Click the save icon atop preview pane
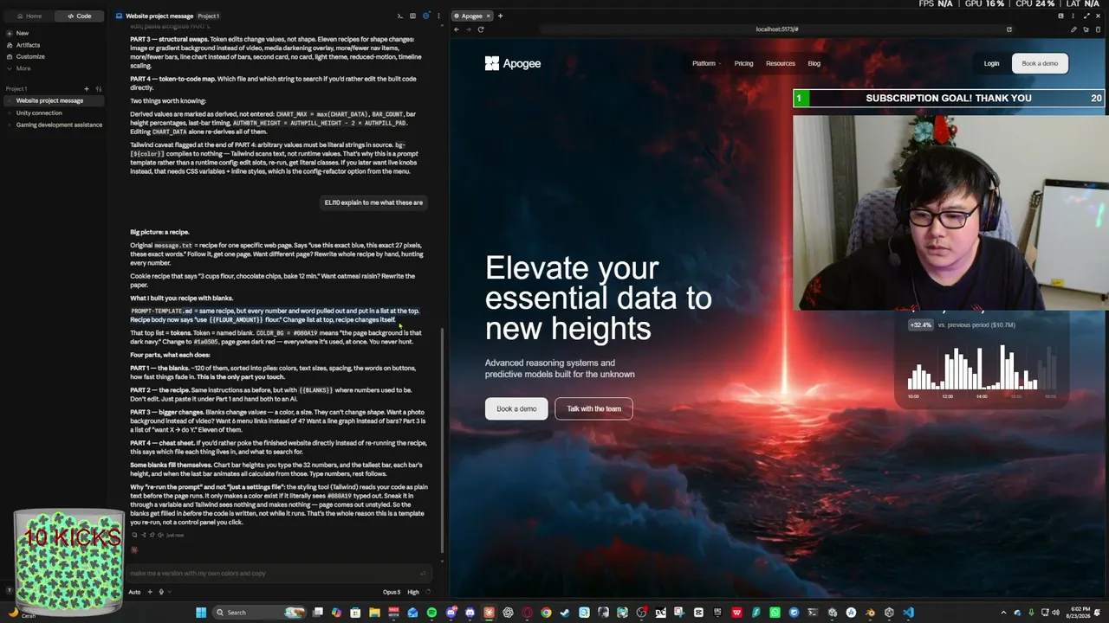Image resolution: width=1109 pixels, height=623 pixels. 1060,16
